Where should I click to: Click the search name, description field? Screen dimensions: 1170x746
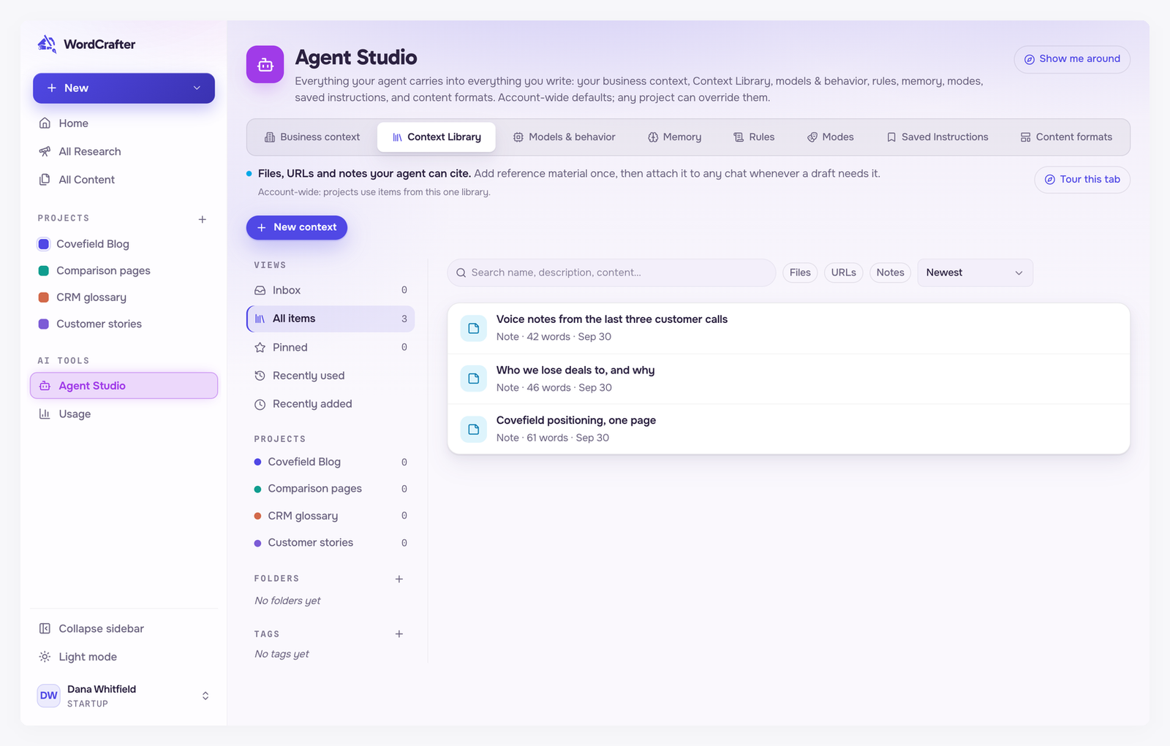(x=611, y=273)
